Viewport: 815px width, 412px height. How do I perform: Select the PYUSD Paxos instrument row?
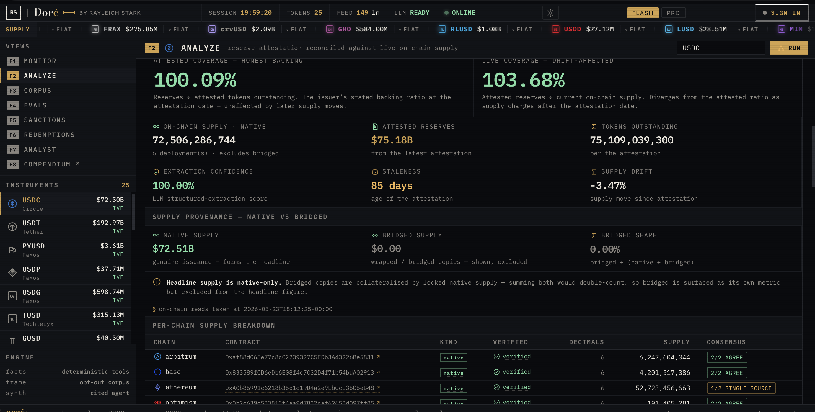pos(66,250)
